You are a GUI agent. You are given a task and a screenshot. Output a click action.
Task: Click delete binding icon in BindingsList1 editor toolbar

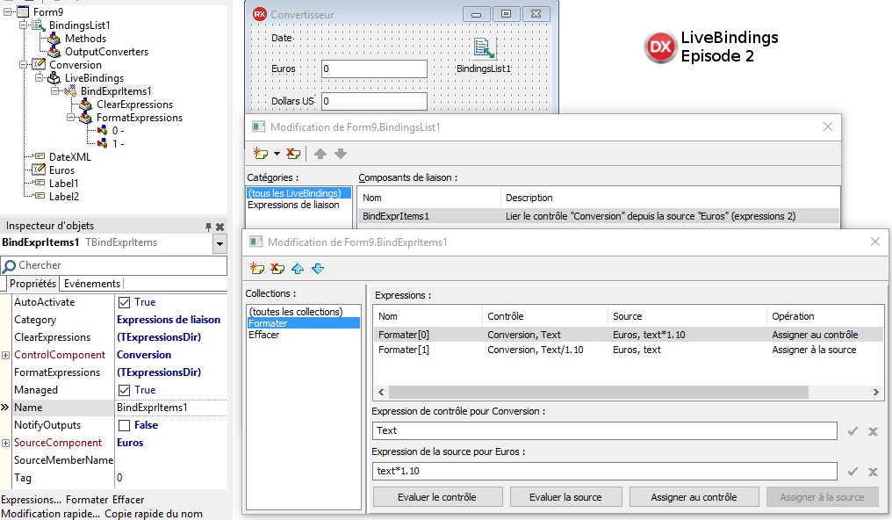[293, 154]
